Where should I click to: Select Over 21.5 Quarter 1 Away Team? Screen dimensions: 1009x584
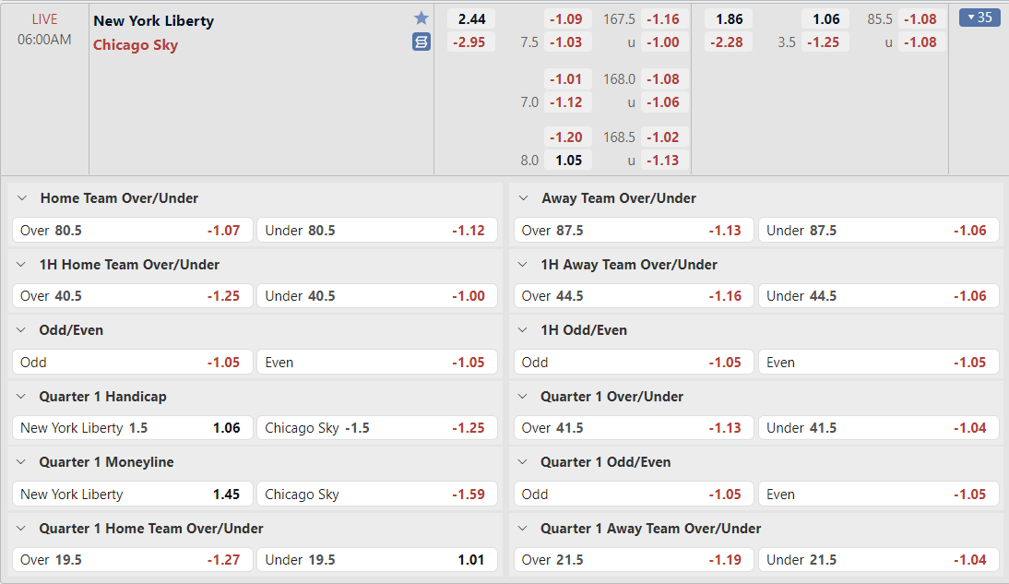(x=634, y=560)
